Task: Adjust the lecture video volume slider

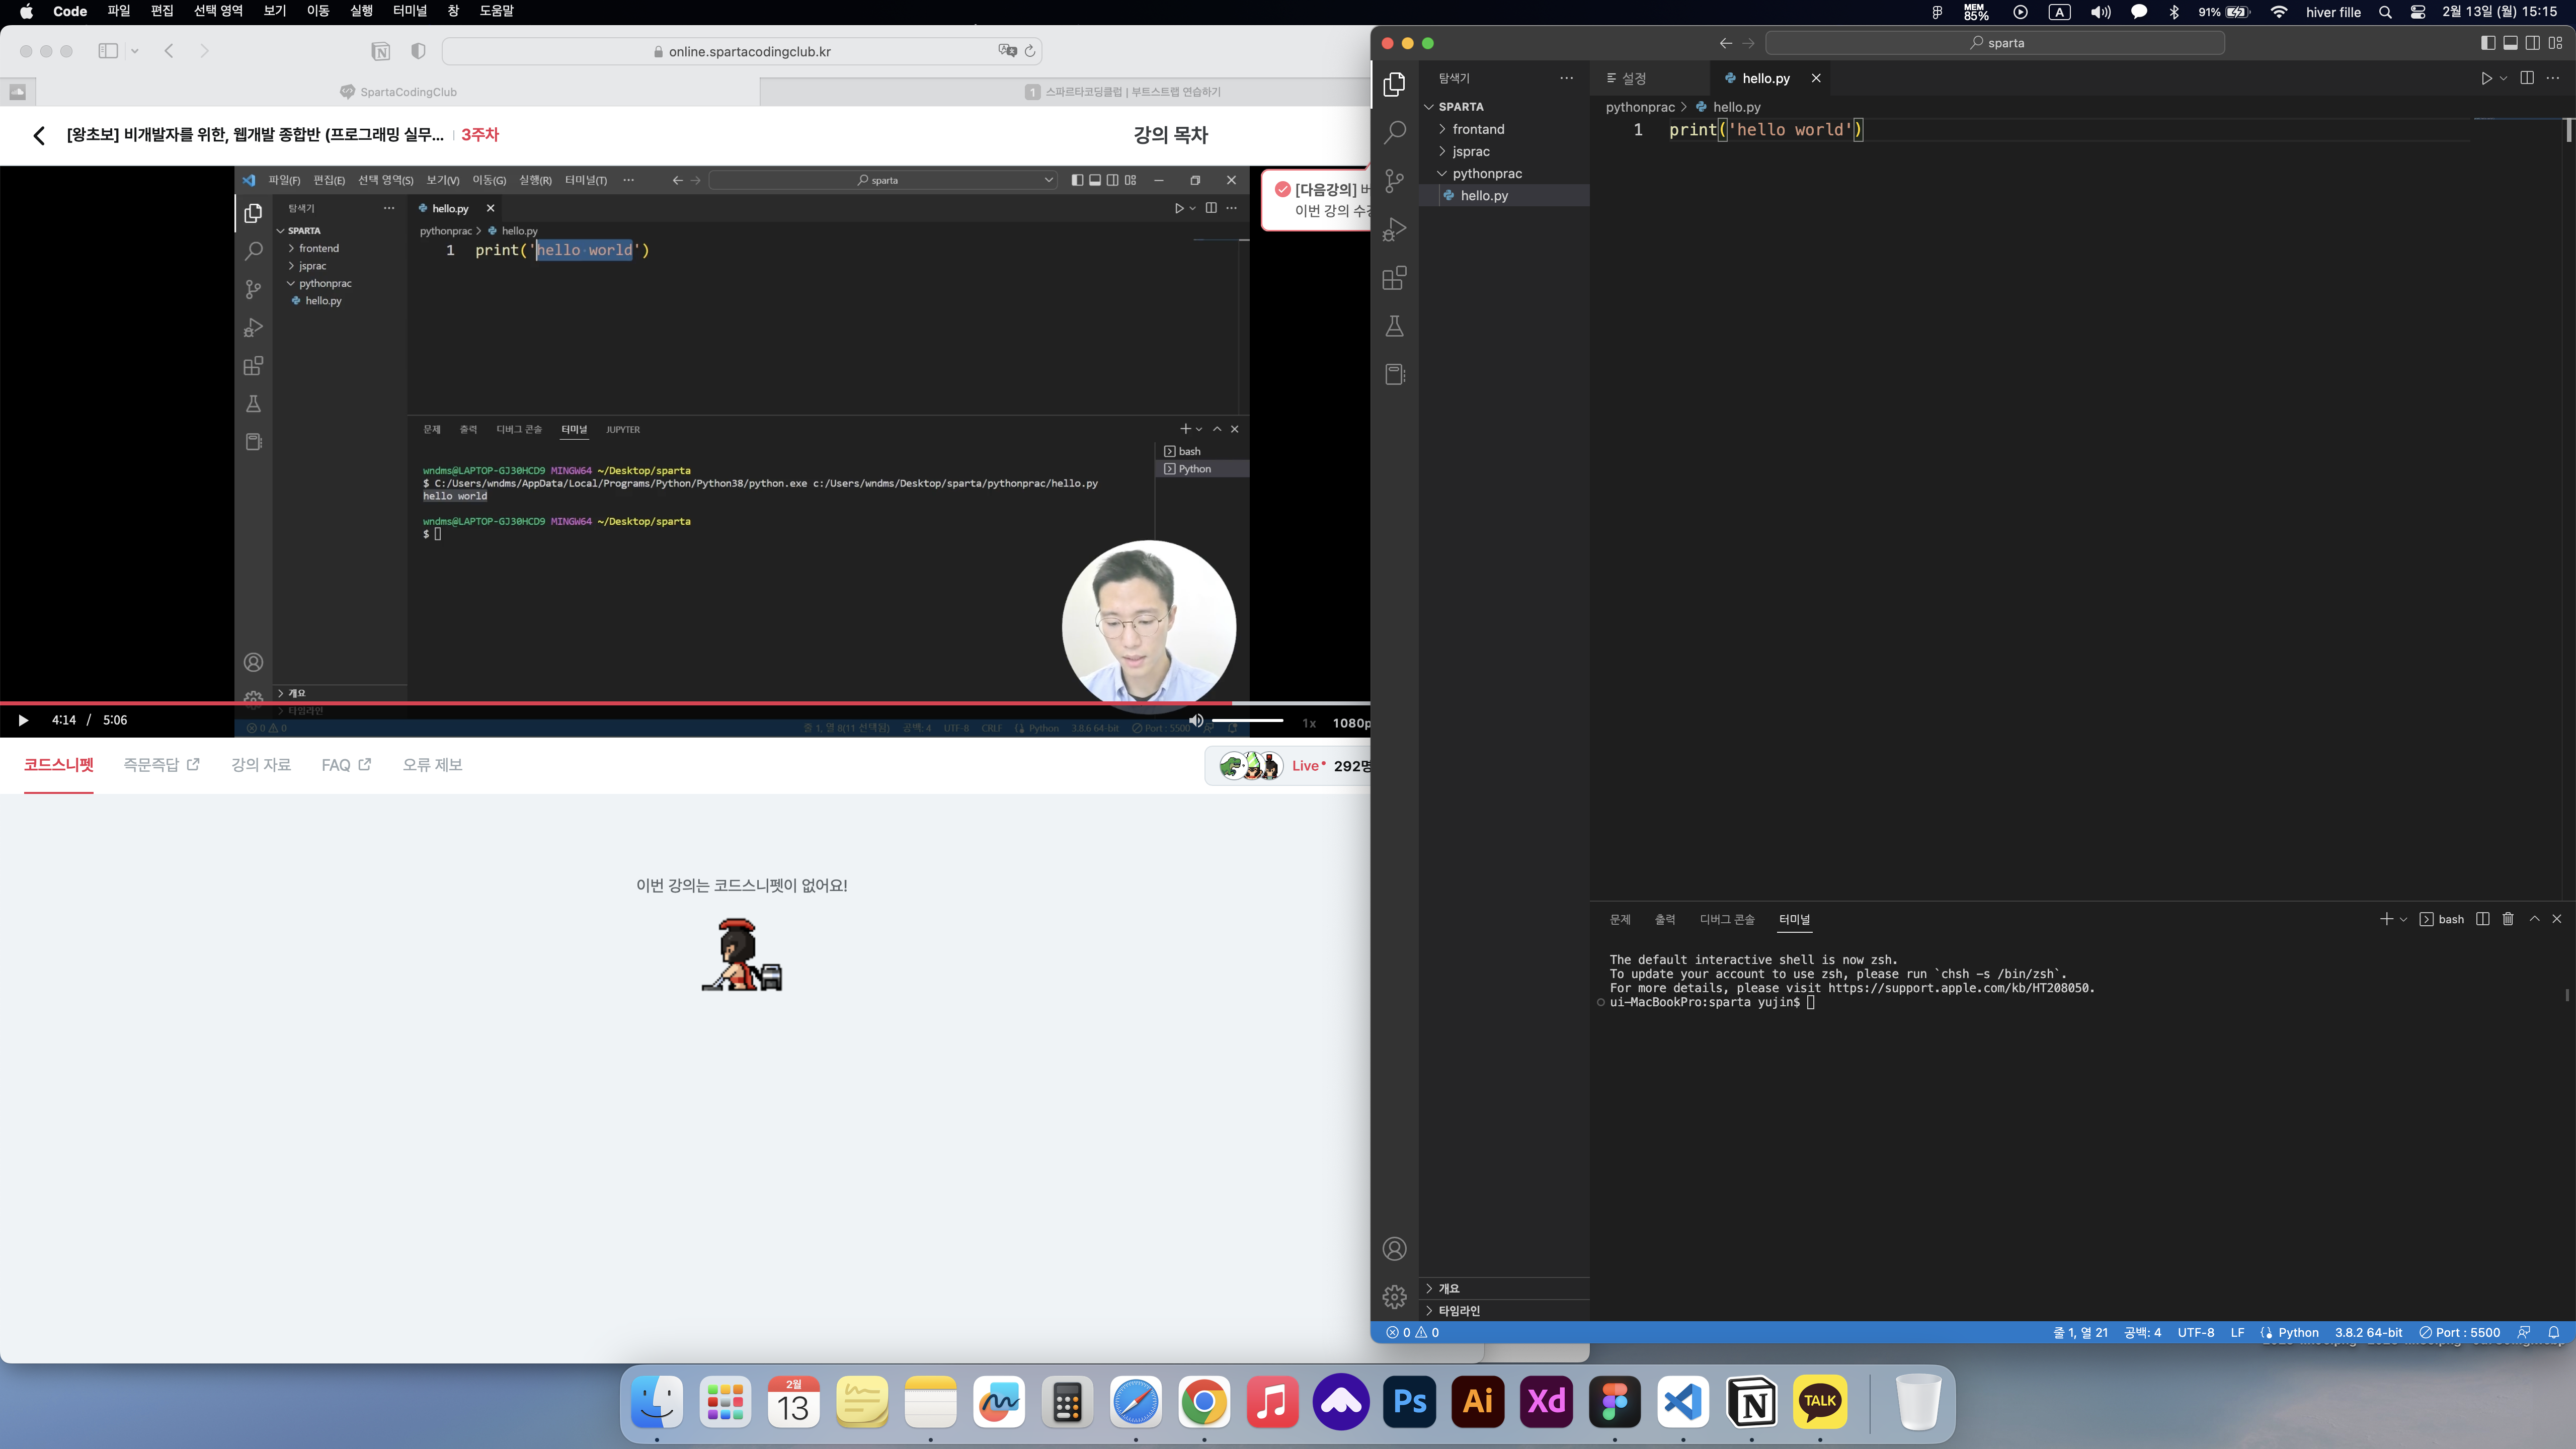Action: pyautogui.click(x=1247, y=720)
